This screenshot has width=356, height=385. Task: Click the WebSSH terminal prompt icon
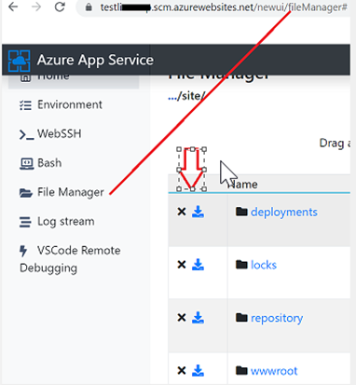[26, 135]
